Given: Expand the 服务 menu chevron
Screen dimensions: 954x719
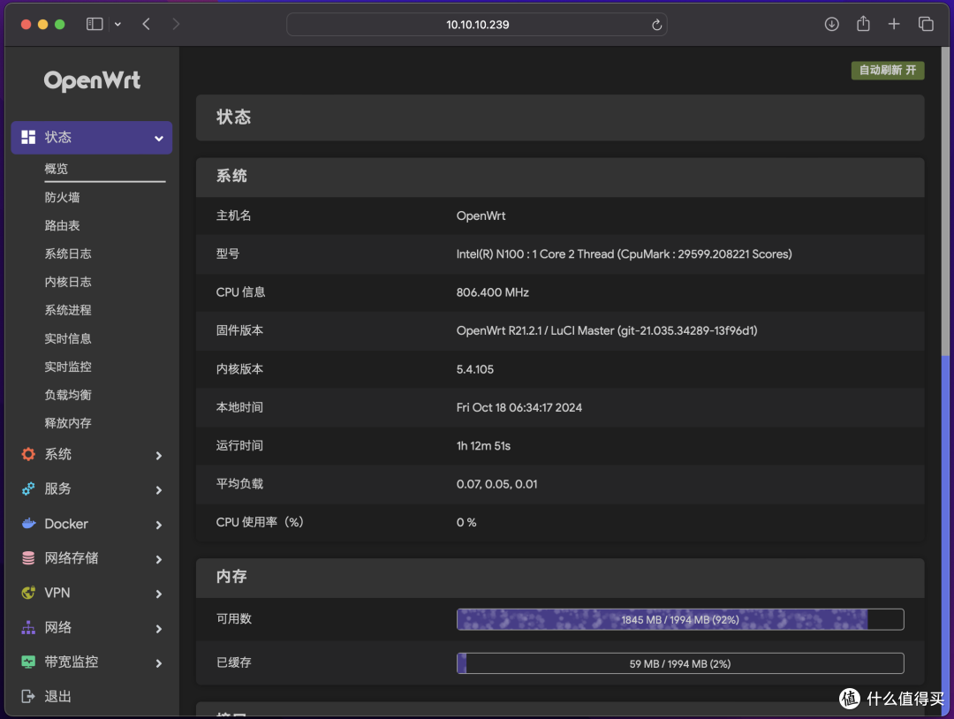Looking at the screenshot, I should click(159, 490).
